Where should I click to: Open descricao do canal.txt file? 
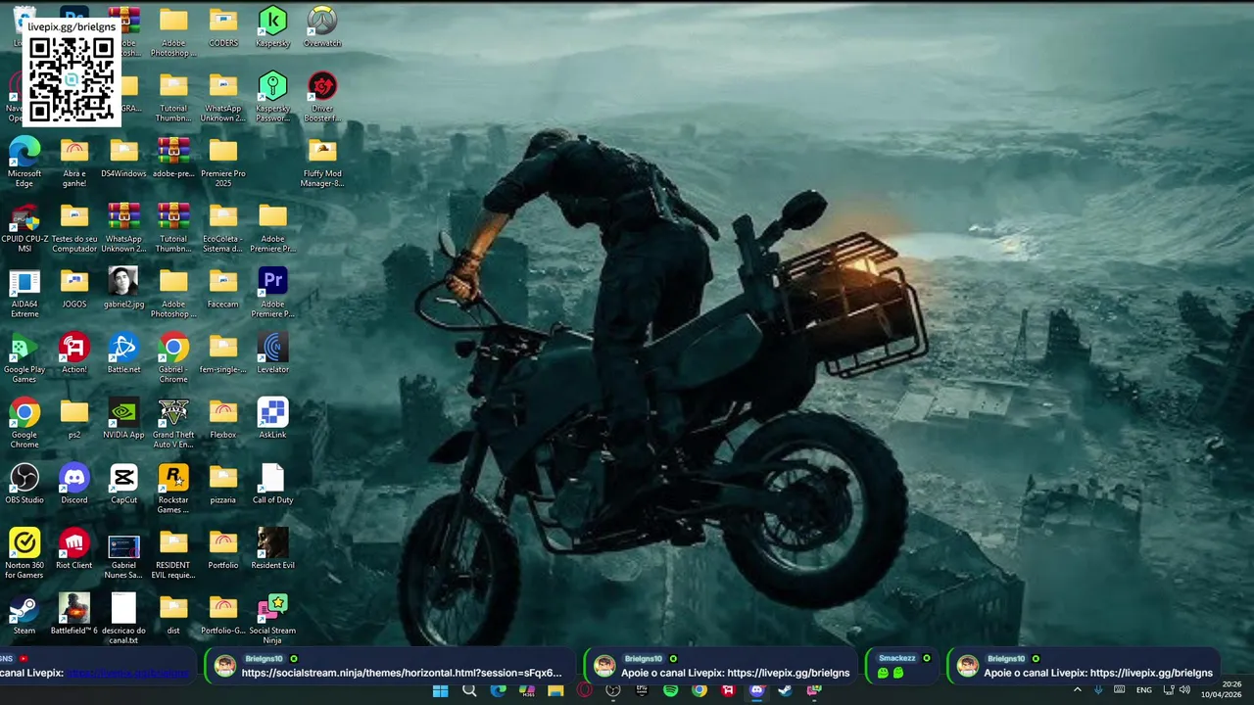pos(123,619)
